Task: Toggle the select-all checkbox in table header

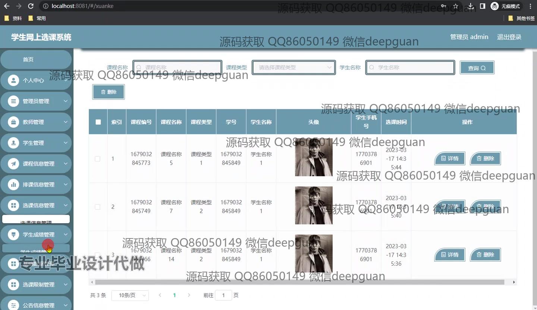Action: [98, 122]
